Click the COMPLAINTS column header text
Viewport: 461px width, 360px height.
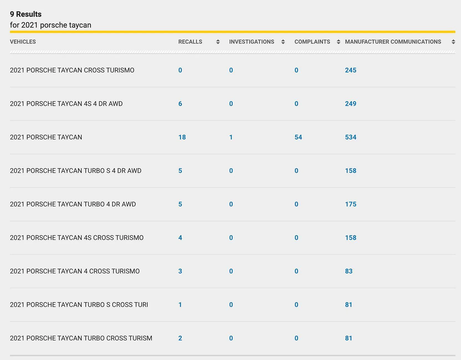[312, 42]
